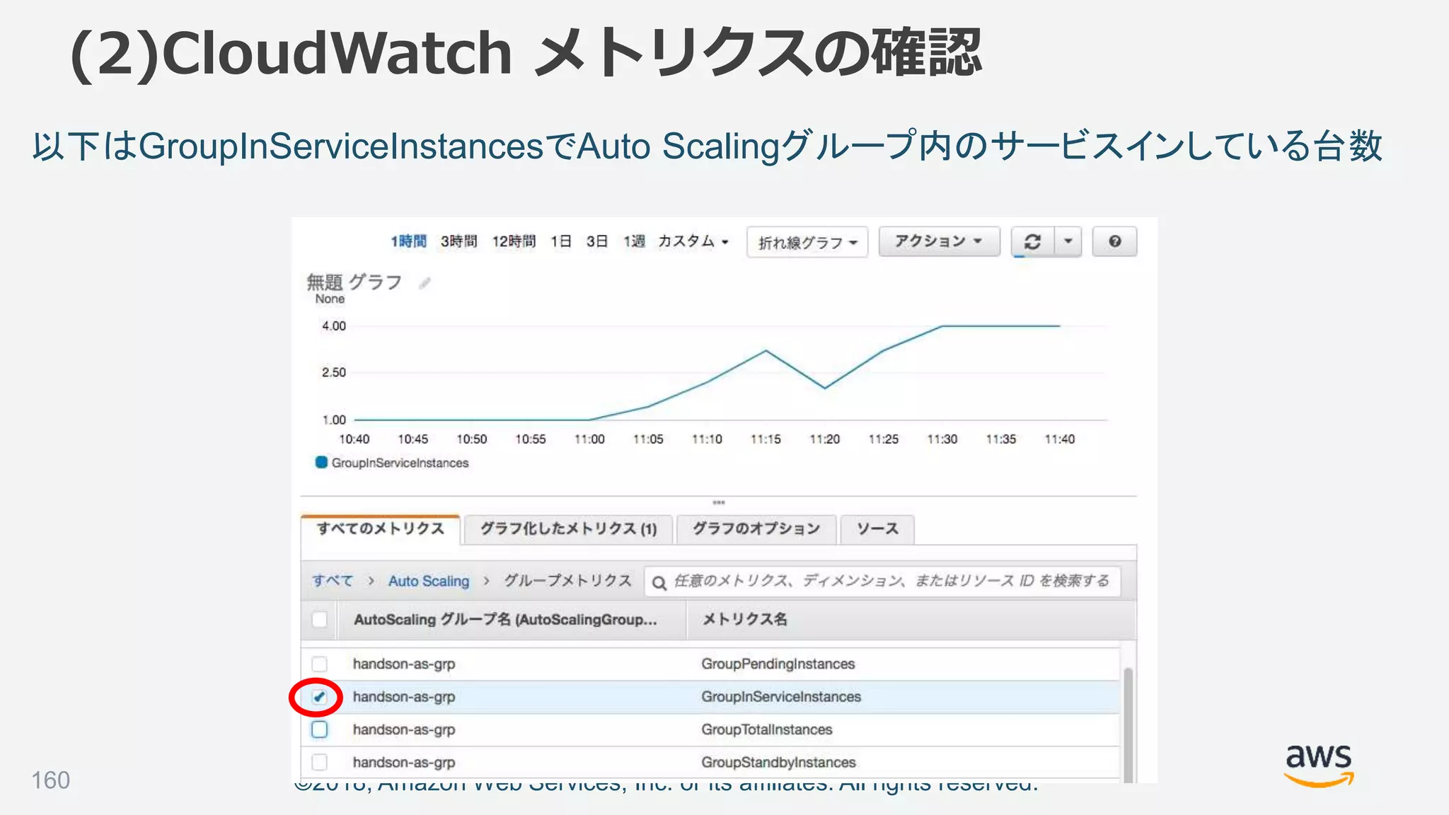Open the 折れ線グラフ chart type dropdown

click(x=807, y=243)
